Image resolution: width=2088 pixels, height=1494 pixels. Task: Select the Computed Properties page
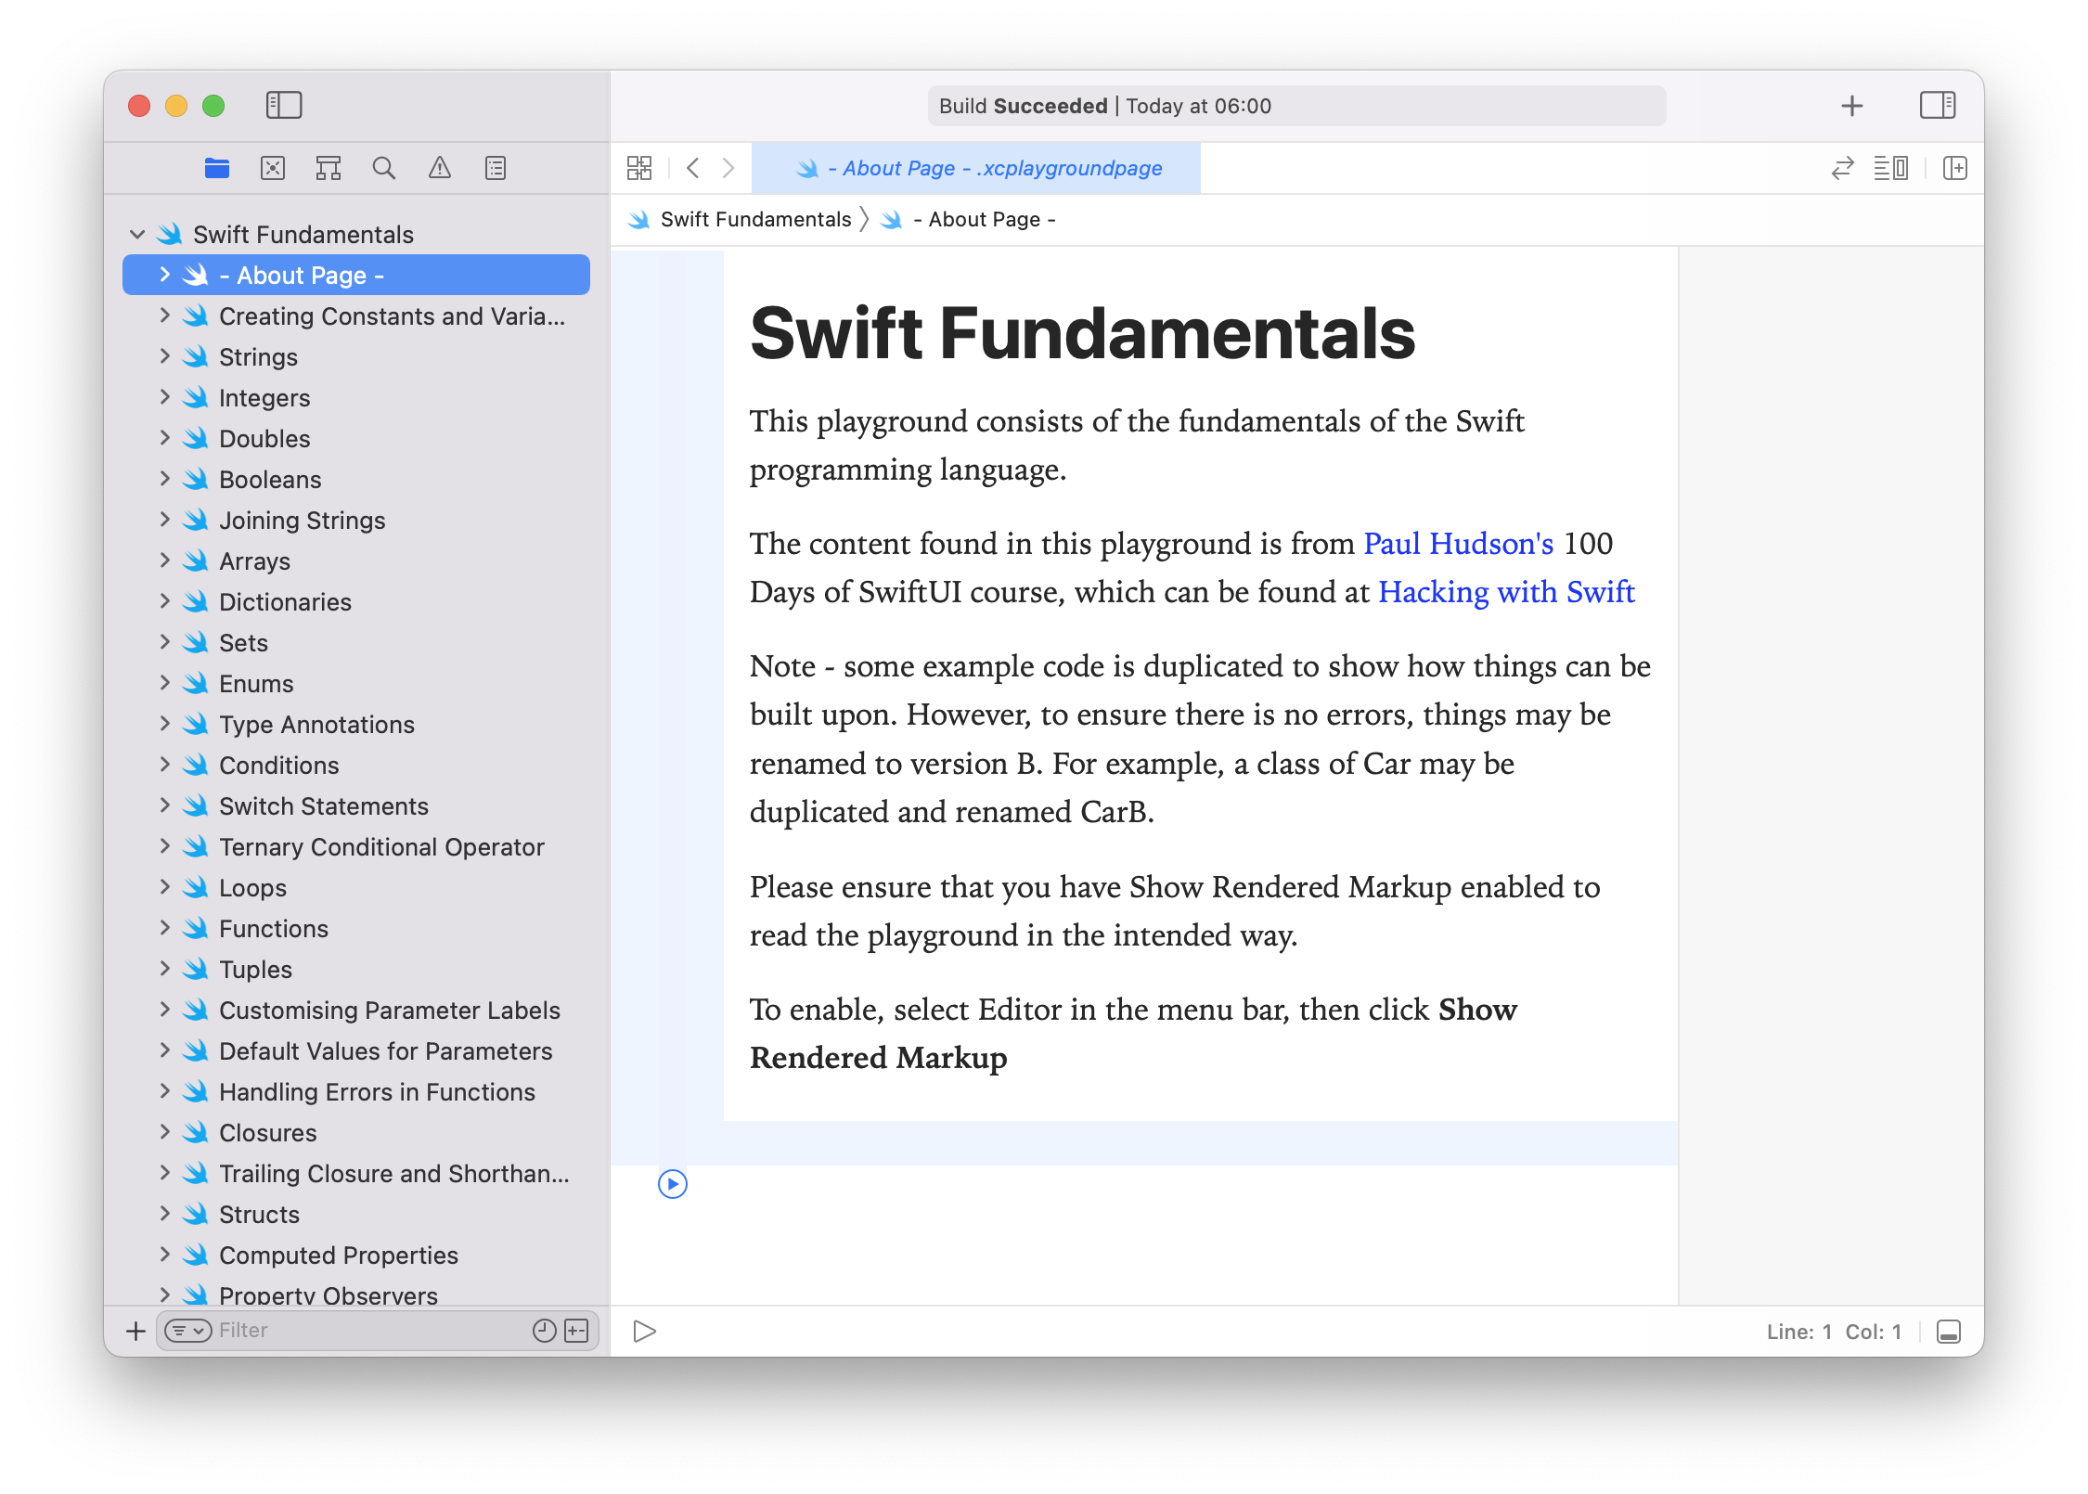tap(356, 1256)
